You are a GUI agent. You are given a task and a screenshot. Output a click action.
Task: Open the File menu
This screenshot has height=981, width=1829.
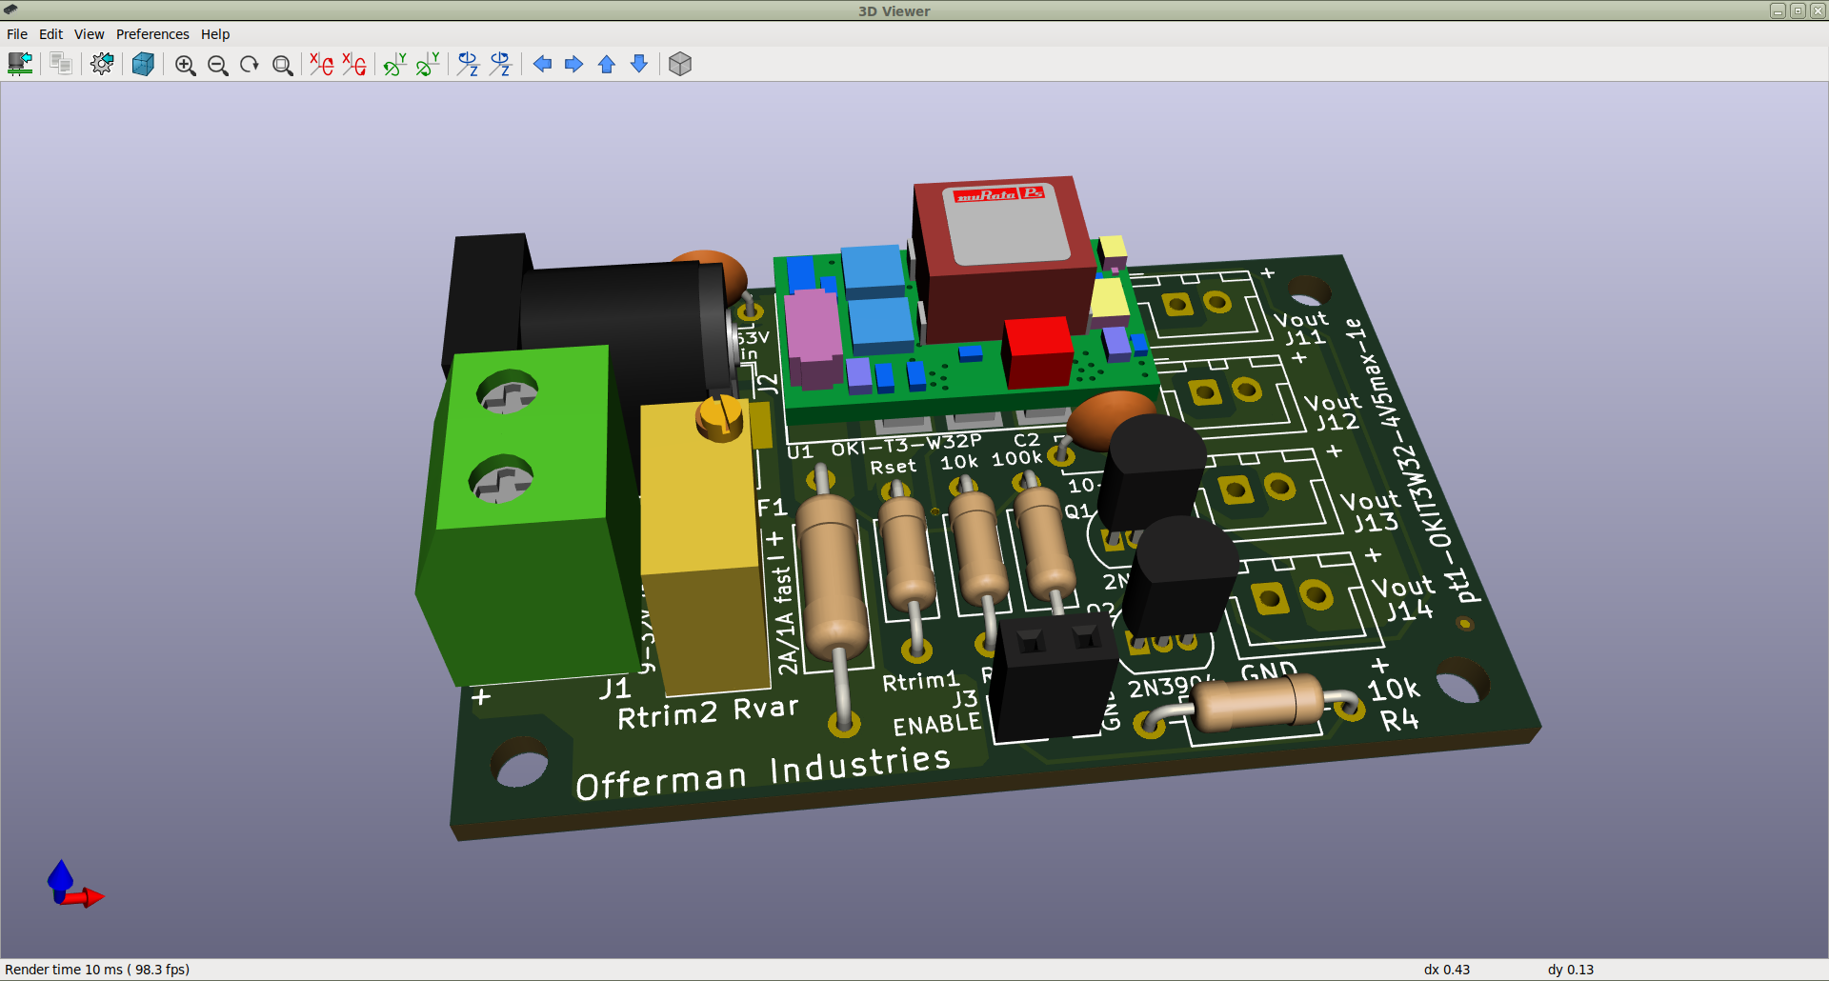point(17,34)
